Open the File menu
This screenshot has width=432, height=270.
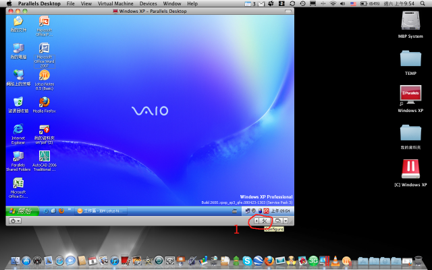click(70, 3)
